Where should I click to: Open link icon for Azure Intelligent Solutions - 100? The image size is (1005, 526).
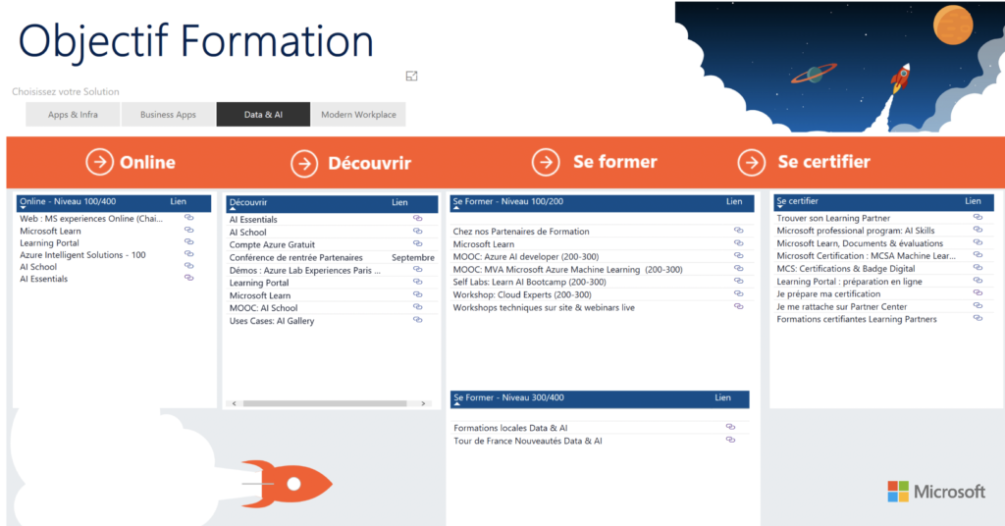(x=189, y=254)
